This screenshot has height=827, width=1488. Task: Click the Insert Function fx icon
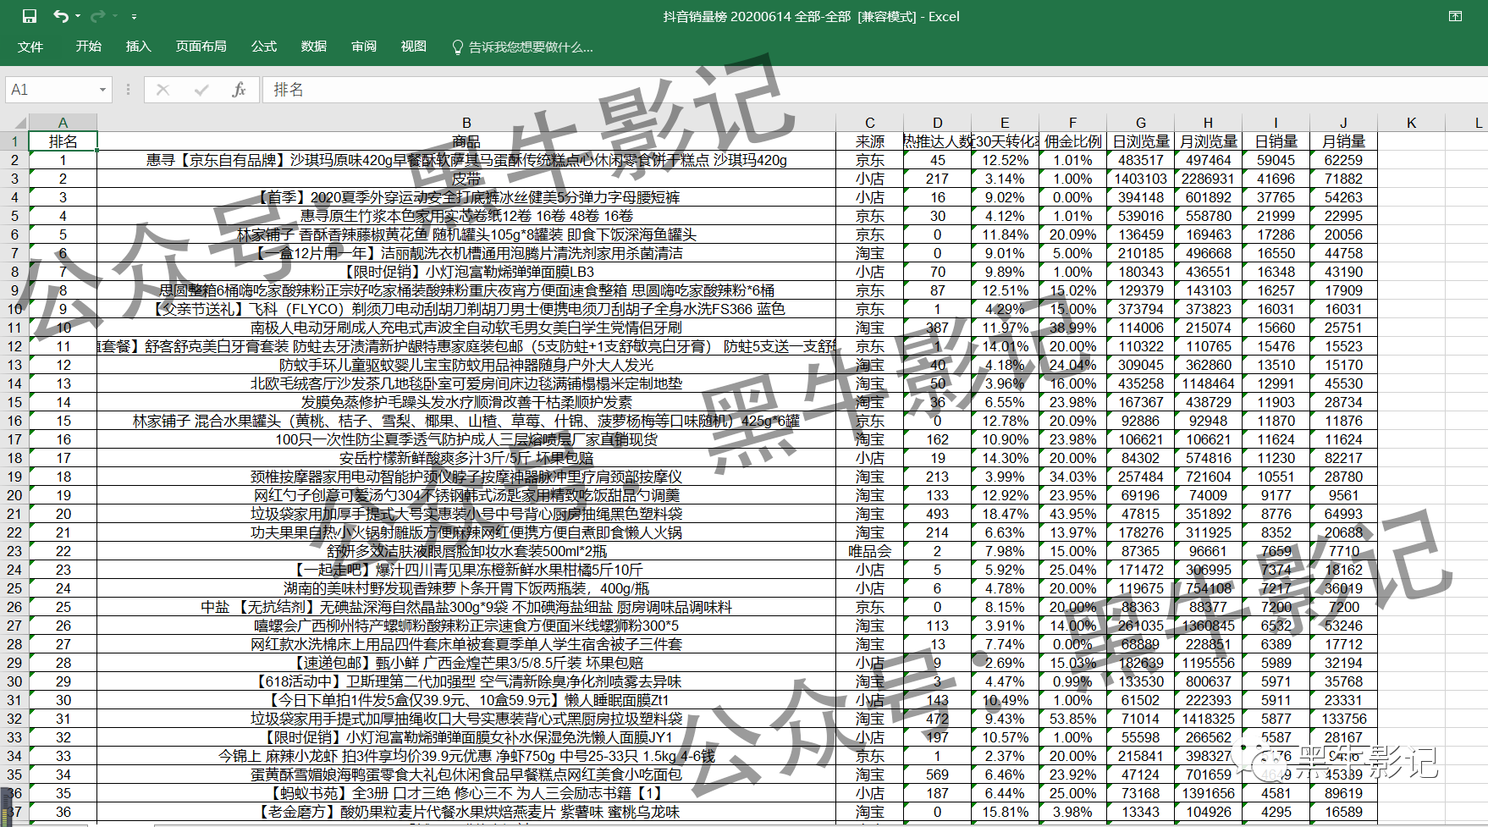click(239, 90)
